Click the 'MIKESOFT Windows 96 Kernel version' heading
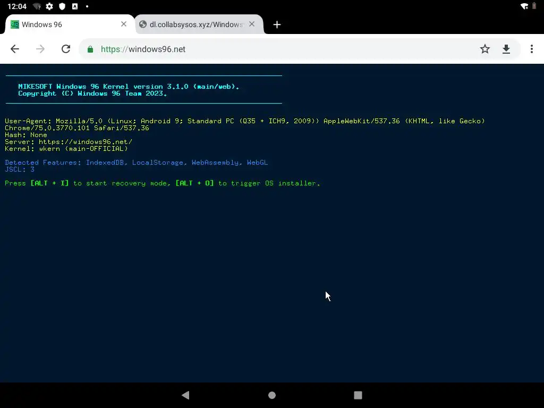The width and height of the screenshot is (544, 408). 129,87
